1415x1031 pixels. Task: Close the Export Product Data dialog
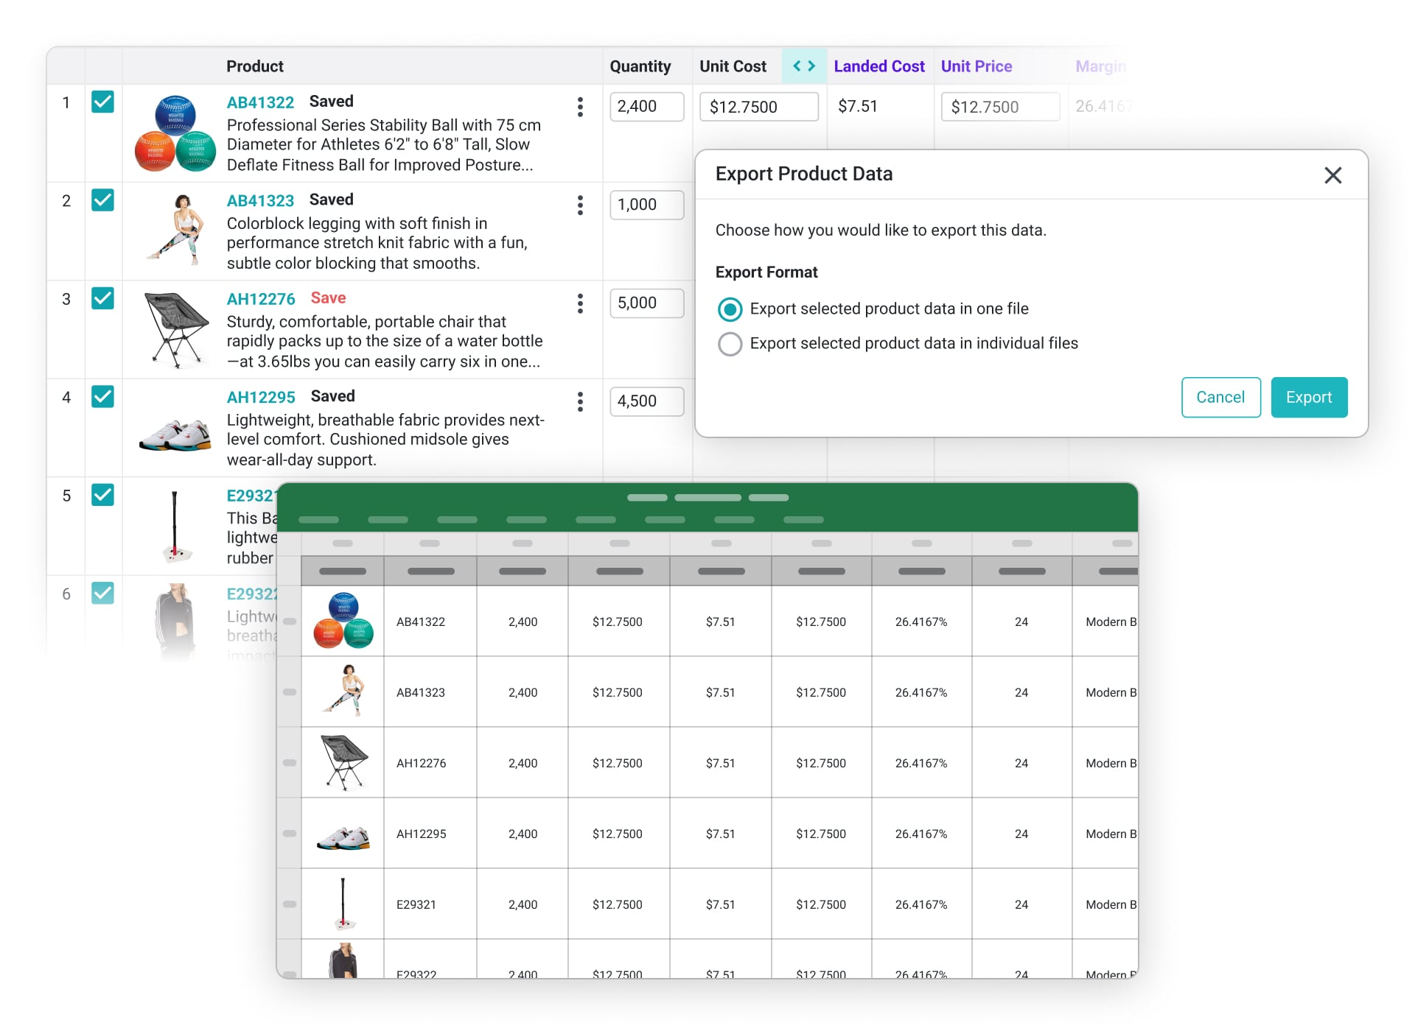(x=1332, y=175)
